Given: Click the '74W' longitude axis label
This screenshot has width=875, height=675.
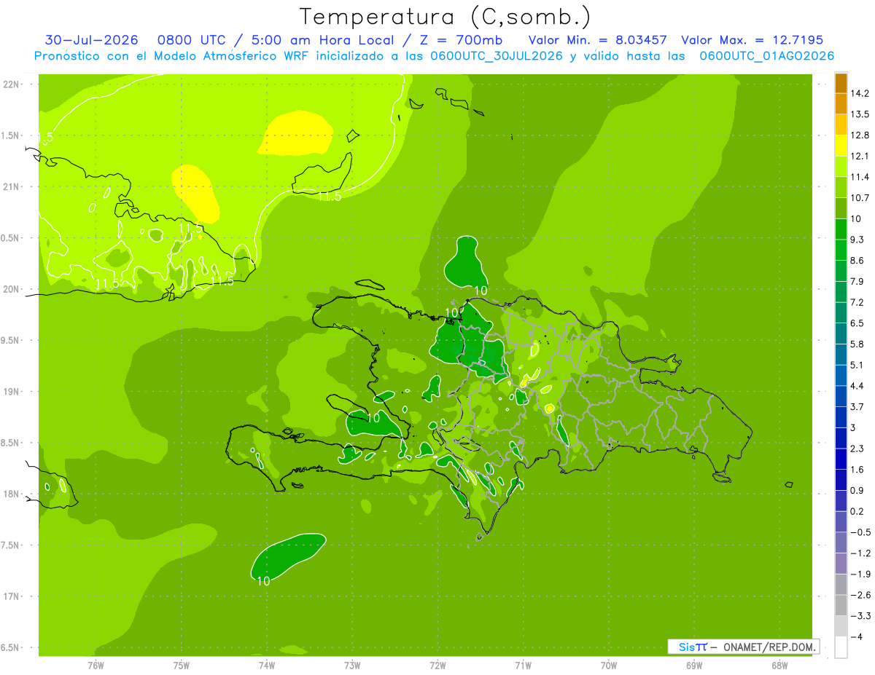Looking at the screenshot, I should pyautogui.click(x=267, y=666).
